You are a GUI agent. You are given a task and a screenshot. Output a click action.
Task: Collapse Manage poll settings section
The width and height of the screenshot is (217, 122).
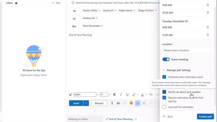pyautogui.click(x=164, y=70)
